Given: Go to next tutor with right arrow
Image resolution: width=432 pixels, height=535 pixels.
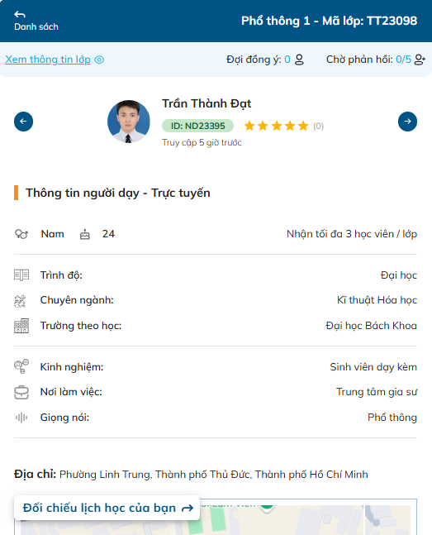Looking at the screenshot, I should (x=407, y=122).
